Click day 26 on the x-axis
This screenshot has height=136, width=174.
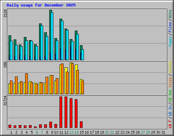138,132
